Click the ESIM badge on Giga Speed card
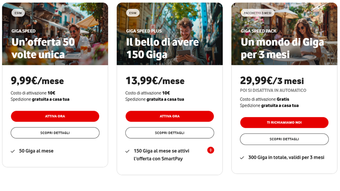 [x=18, y=13]
